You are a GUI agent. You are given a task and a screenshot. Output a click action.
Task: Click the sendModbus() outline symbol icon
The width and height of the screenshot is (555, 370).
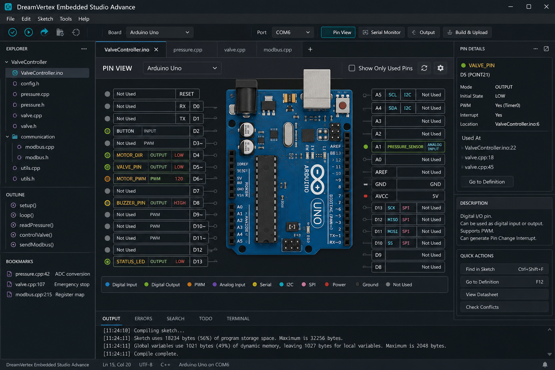click(13, 245)
